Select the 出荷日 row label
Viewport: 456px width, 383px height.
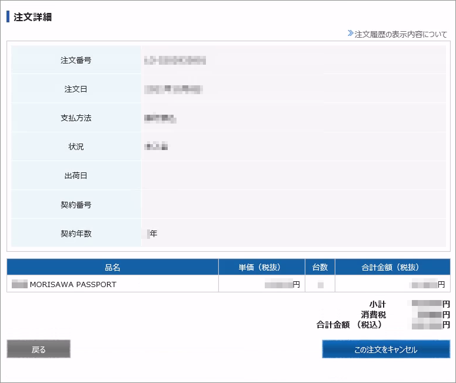76,175
